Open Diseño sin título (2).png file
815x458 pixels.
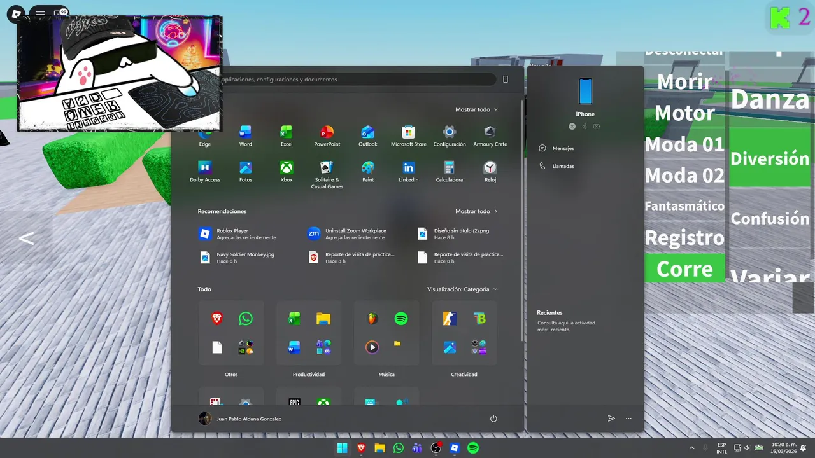[x=455, y=234]
